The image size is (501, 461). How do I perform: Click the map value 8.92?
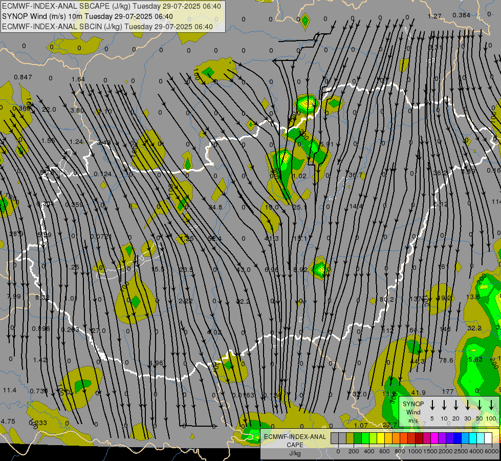coord(300,270)
